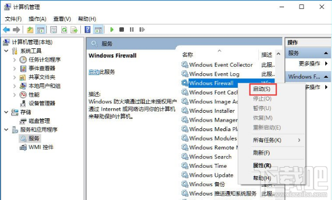The width and height of the screenshot is (332, 200).
Task: Collapse the 服务和应用程序 tree node
Action: [6, 129]
